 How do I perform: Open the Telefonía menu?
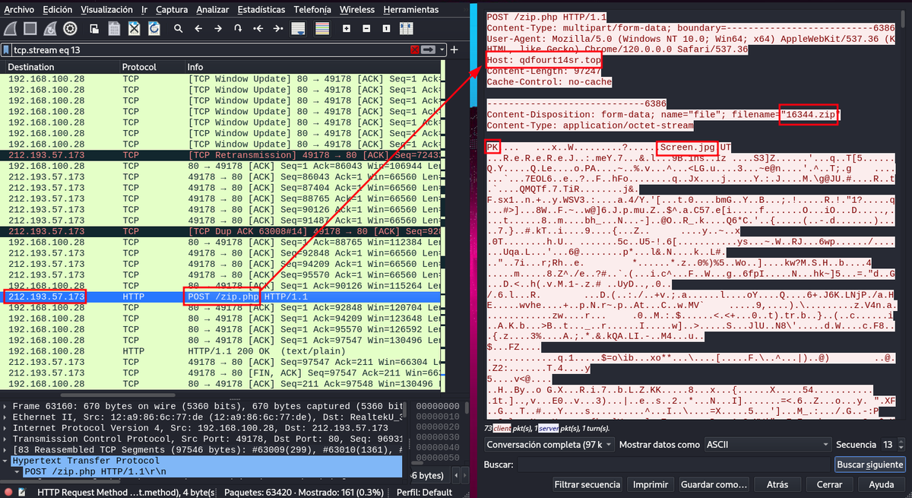(313, 9)
